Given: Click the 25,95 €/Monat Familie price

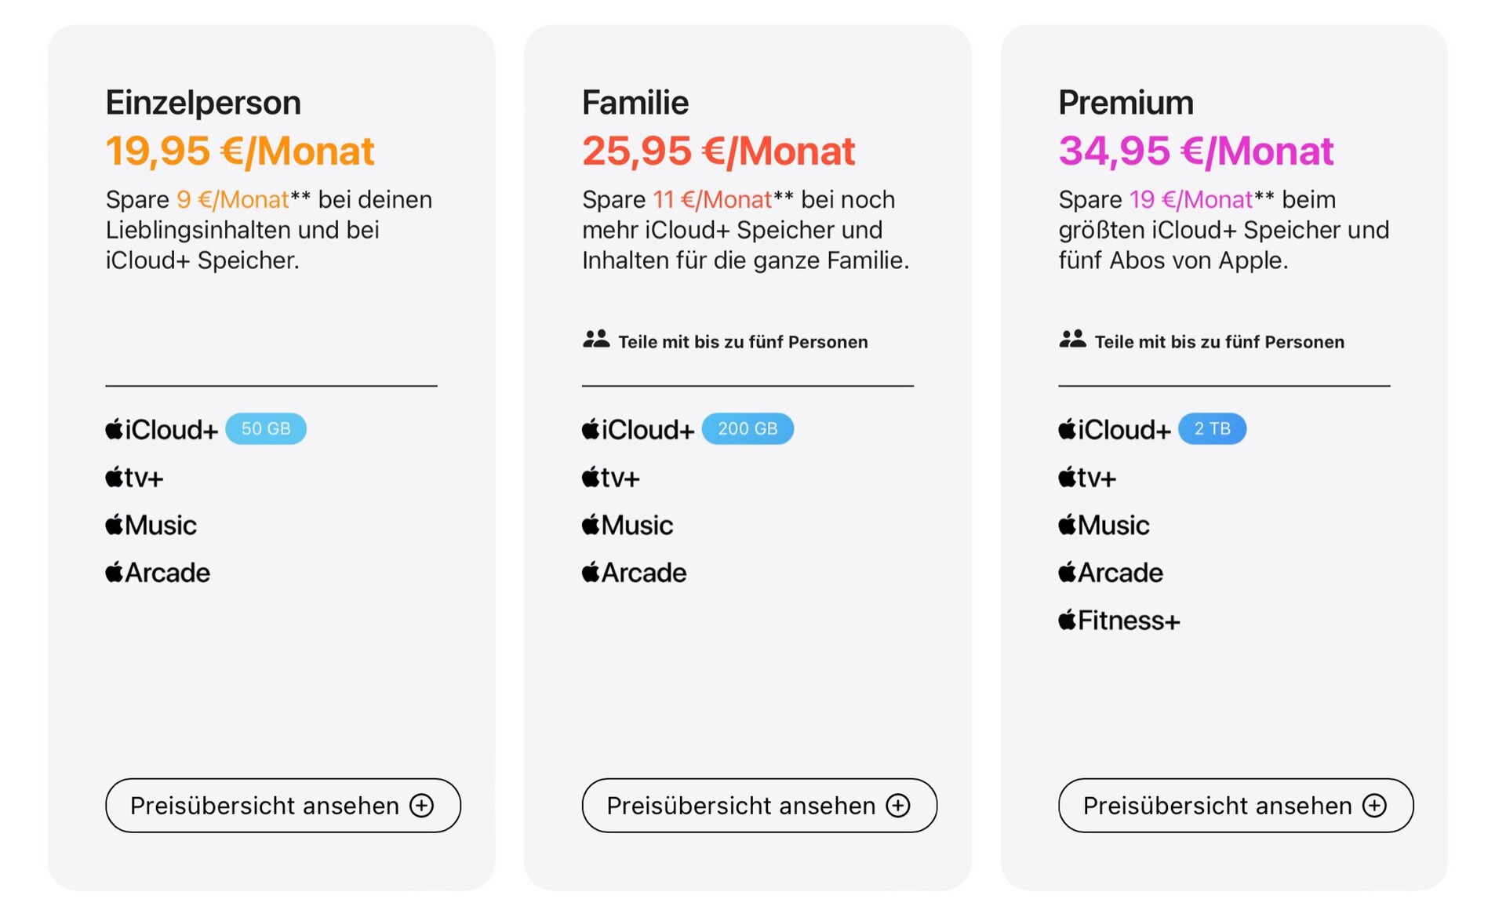Looking at the screenshot, I should pos(718,151).
